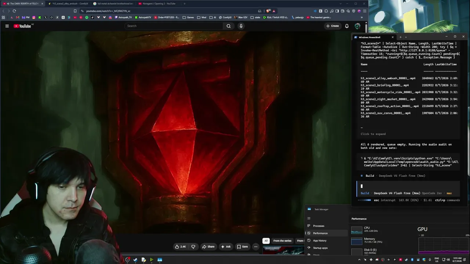Open the Instagram bookmark
This screenshot has height=264, width=470.
pyautogui.click(x=34, y=17)
